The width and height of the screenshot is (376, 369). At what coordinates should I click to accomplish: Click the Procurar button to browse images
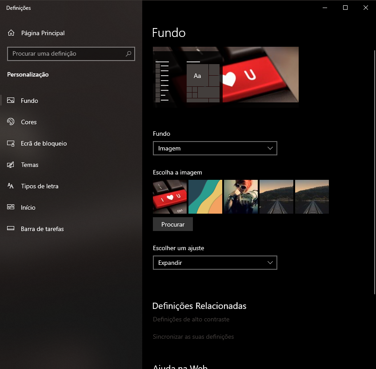172,224
